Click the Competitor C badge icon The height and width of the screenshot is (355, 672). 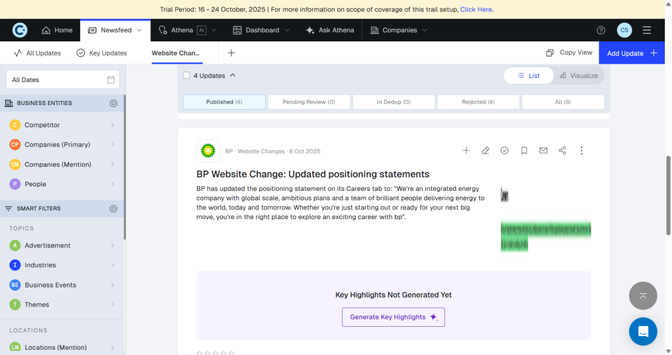tap(15, 125)
